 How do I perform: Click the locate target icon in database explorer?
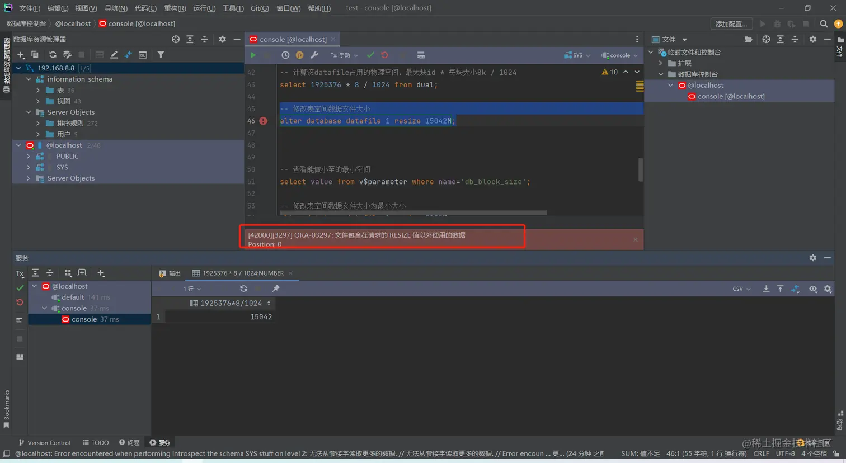tap(176, 39)
